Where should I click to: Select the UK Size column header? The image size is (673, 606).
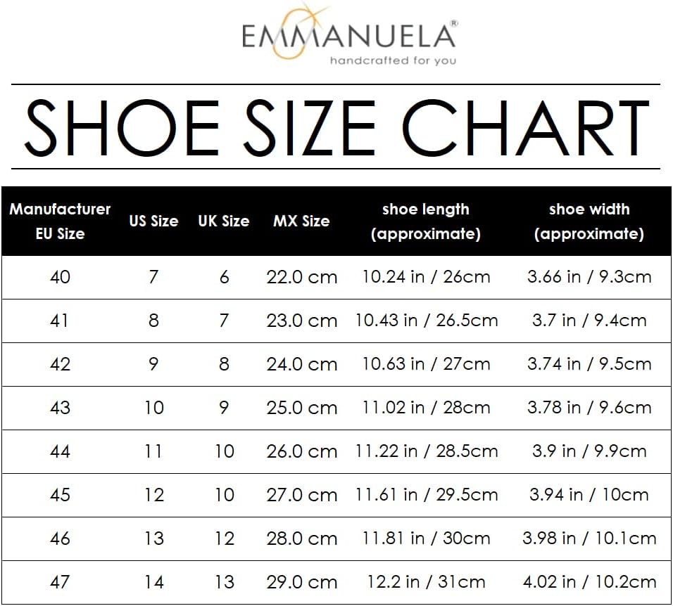click(x=224, y=221)
